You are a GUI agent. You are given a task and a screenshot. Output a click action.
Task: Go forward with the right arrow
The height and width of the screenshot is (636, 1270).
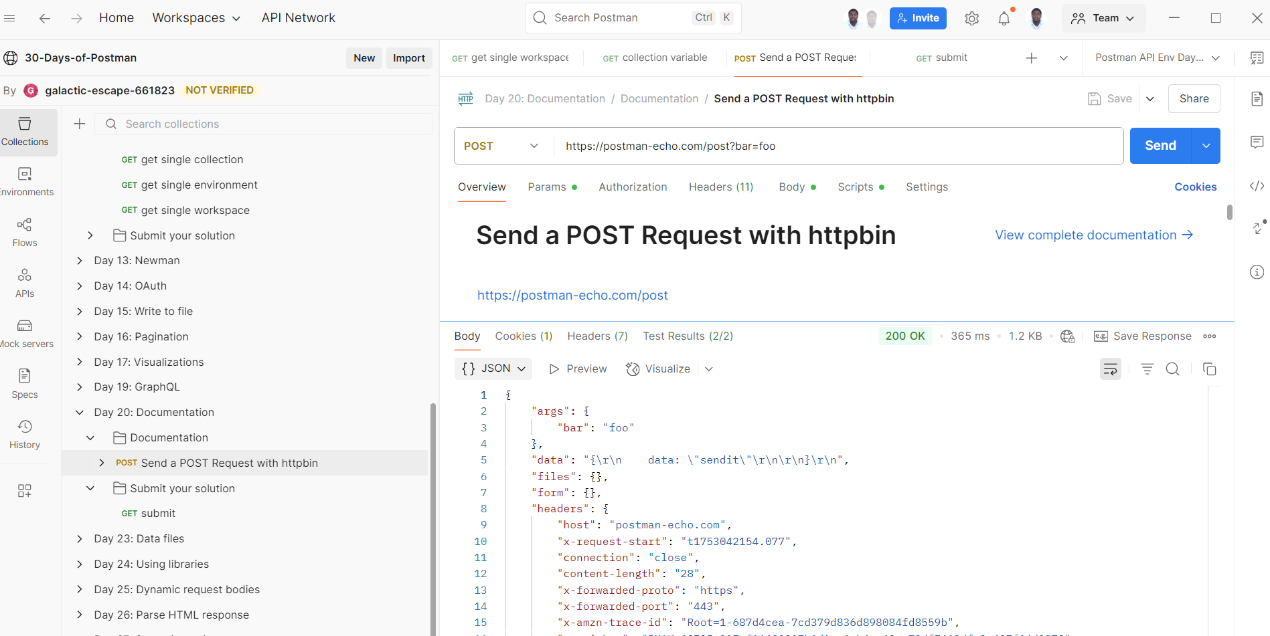click(x=77, y=18)
